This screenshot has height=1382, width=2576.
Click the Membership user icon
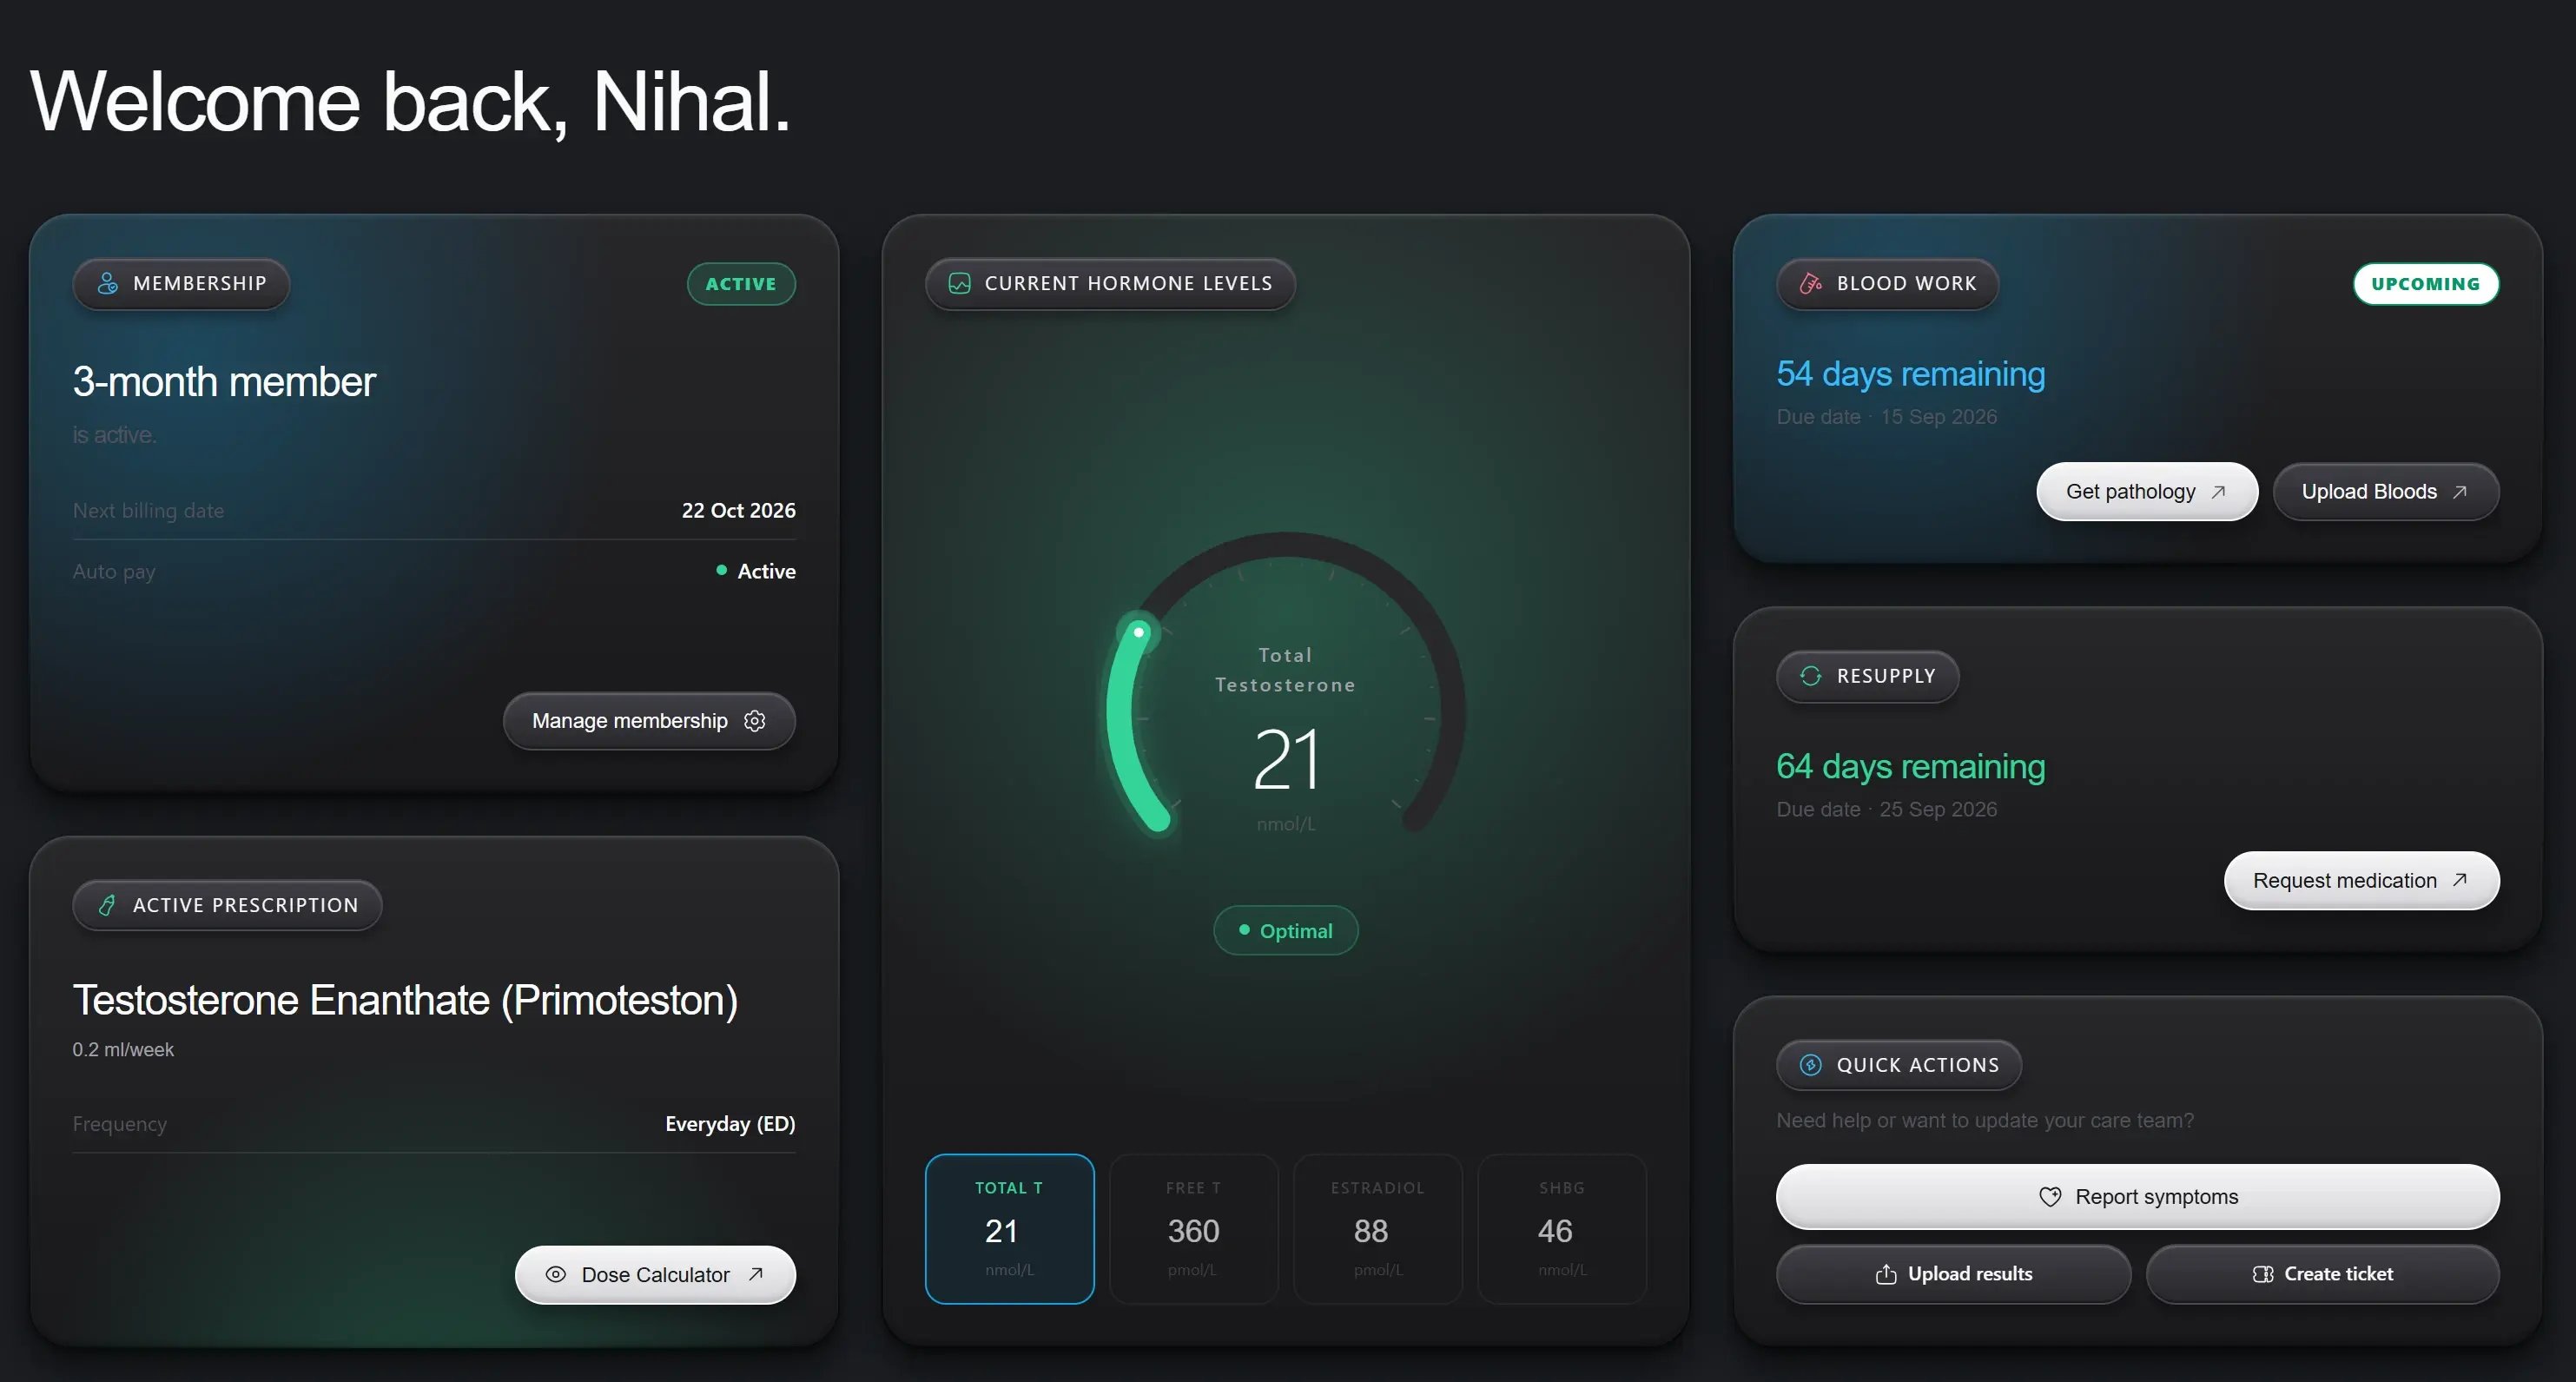[x=108, y=284]
